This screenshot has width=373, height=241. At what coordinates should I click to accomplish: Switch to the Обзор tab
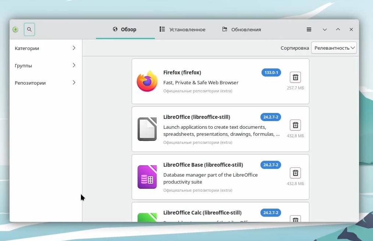125,29
